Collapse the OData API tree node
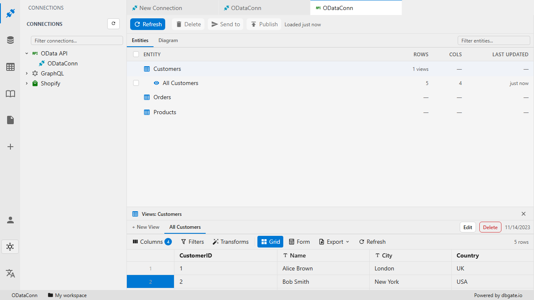The height and width of the screenshot is (300, 534). tap(27, 53)
